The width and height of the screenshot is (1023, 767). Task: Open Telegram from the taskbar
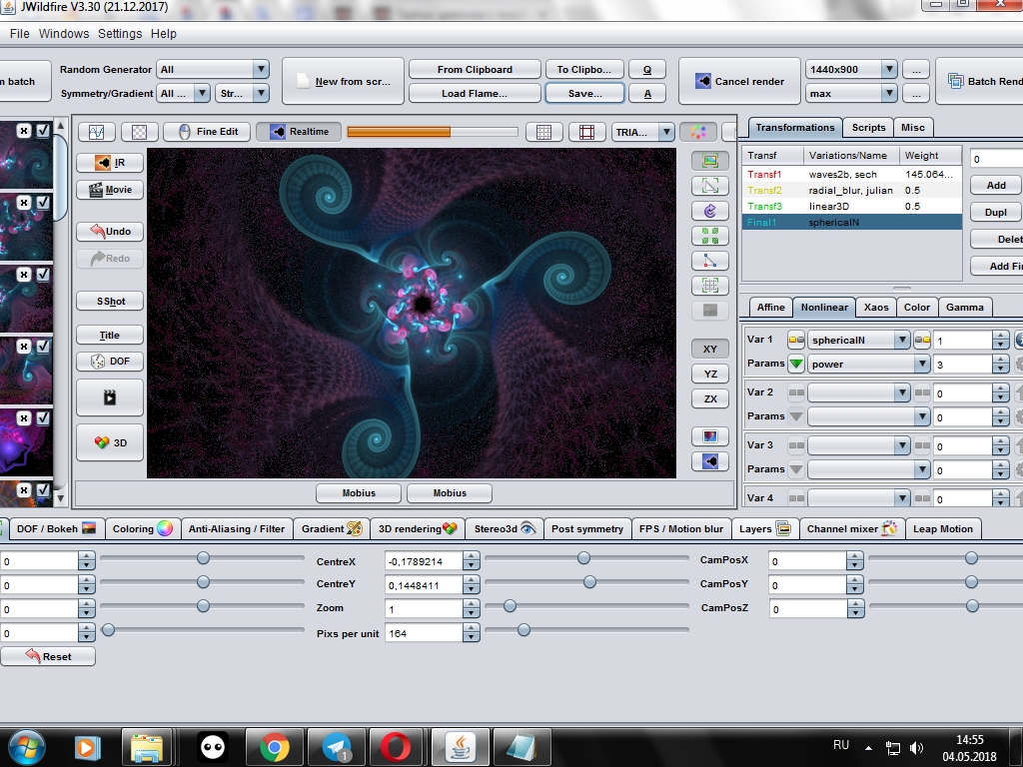(338, 747)
